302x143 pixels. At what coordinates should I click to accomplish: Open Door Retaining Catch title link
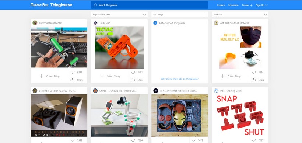pyautogui.click(x=231, y=91)
